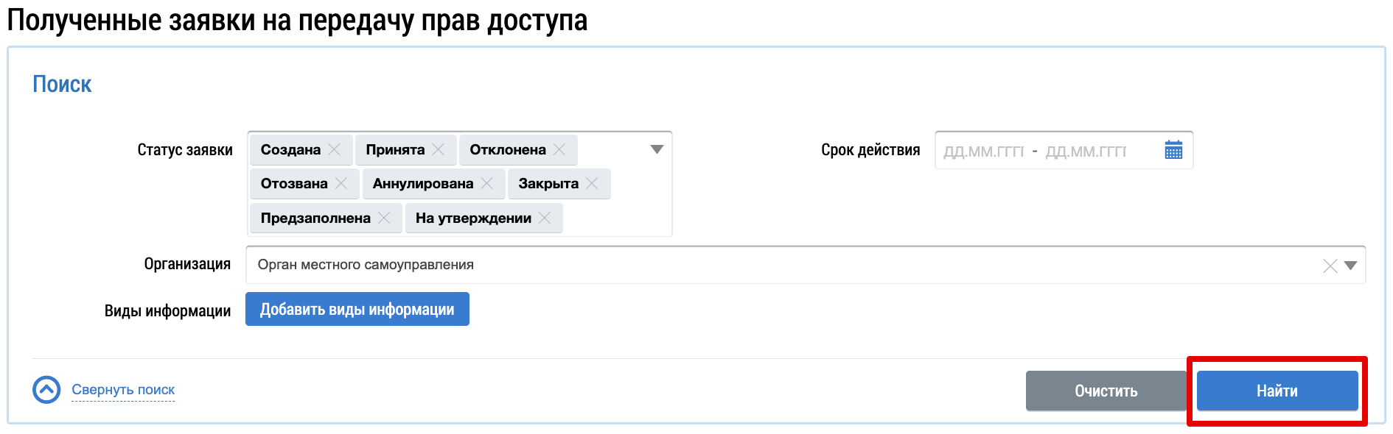This screenshot has height=434, width=1393.
Task: Expand the 'Статус заявки' dropdown
Action: pyautogui.click(x=657, y=149)
